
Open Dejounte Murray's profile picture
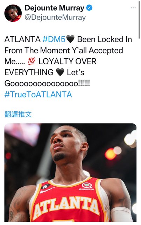tap(13, 13)
